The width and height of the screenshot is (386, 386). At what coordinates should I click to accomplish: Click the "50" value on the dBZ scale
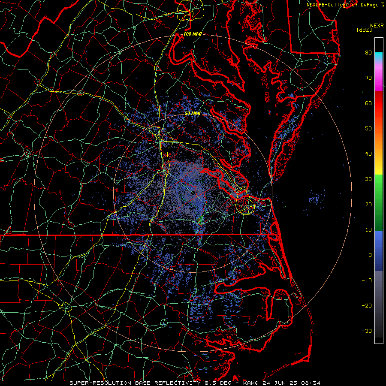coord(368,129)
